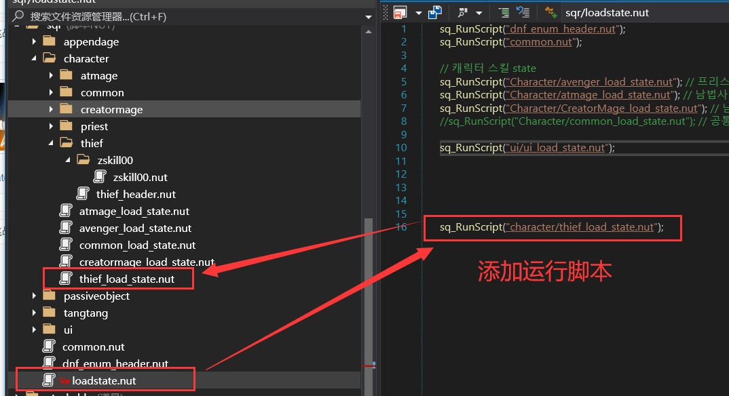Click the orange navigation icon before sqr/loadstate.nut

pyautogui.click(x=552, y=12)
